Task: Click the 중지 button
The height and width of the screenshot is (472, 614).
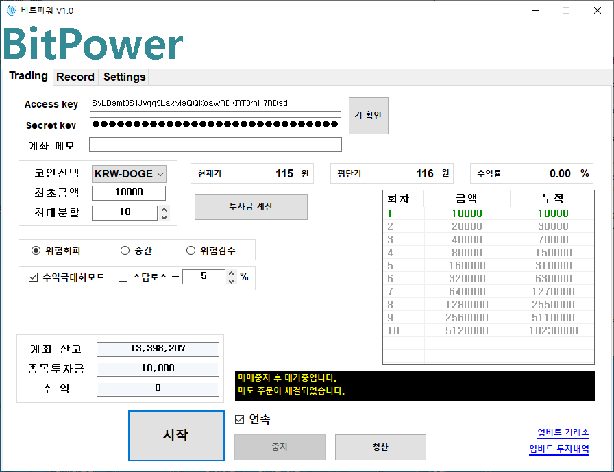Action: [x=280, y=447]
